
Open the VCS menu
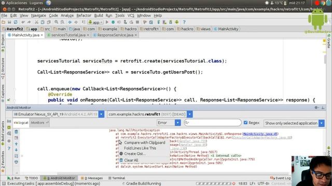coord(131,16)
